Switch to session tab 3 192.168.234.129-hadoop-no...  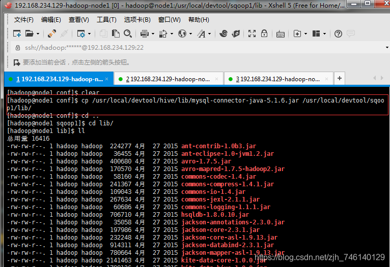(278, 79)
